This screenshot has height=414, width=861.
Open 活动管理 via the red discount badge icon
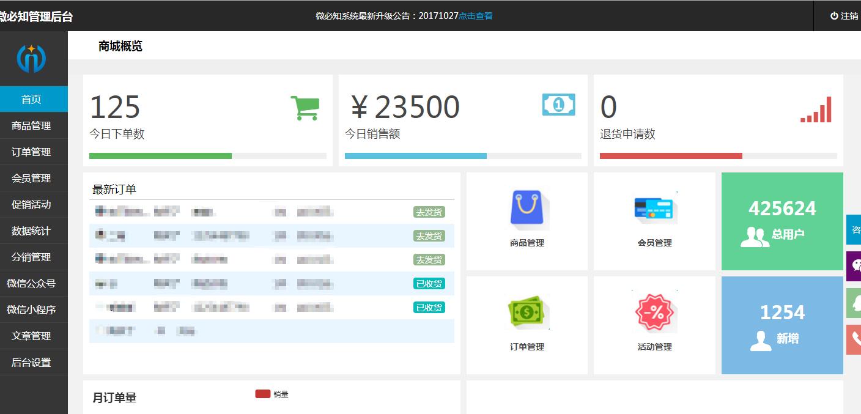[654, 311]
